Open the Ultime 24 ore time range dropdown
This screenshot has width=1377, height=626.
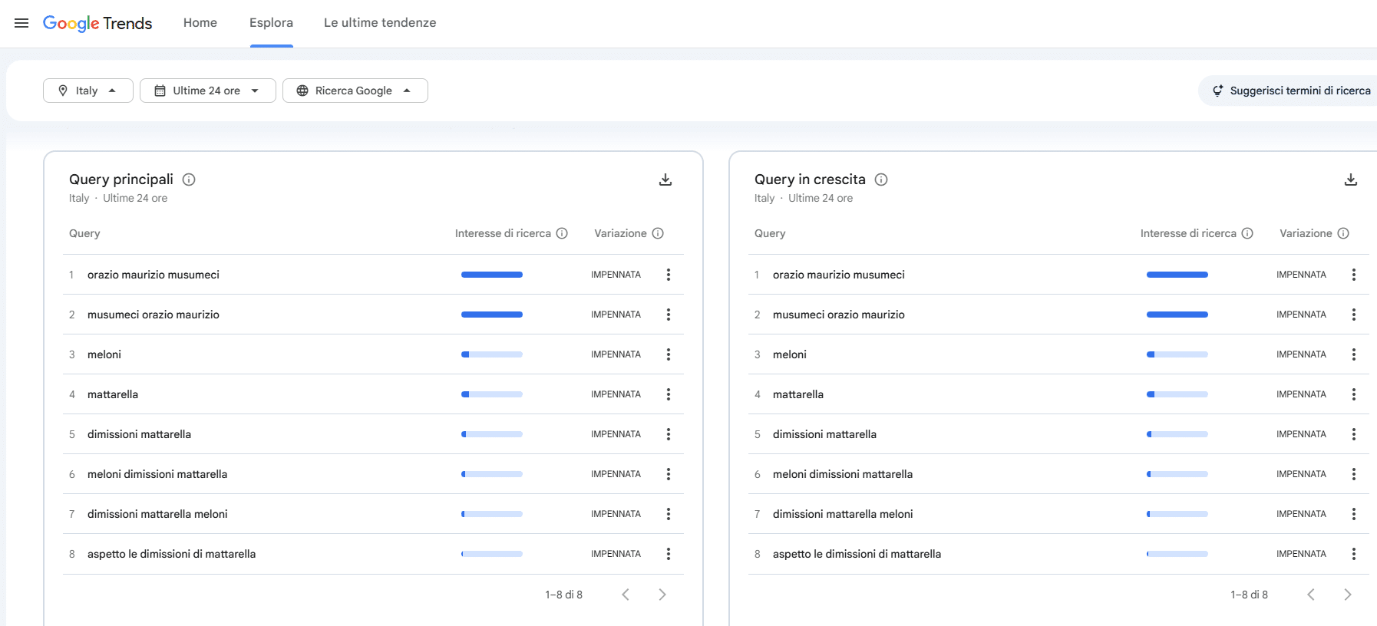click(207, 91)
